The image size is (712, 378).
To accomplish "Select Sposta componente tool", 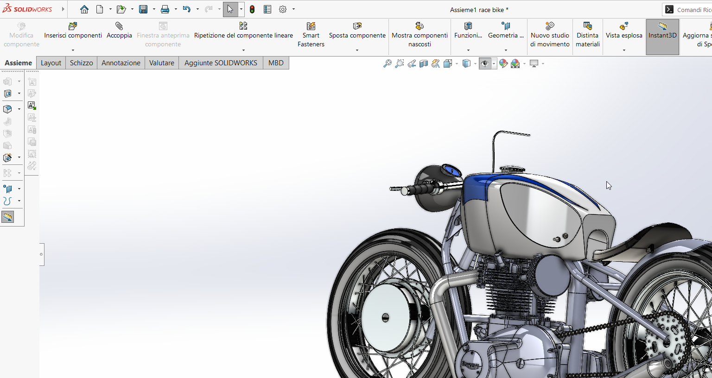I will click(x=357, y=31).
